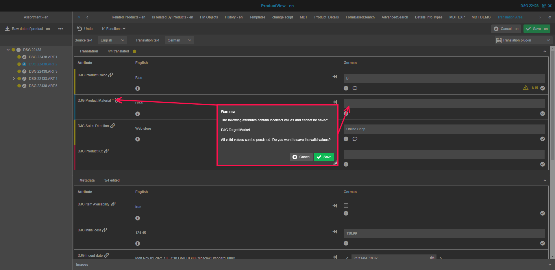Screen dimensions: 555x270
Task: Open the Translation plug-in dropdown
Action: [x=523, y=40]
